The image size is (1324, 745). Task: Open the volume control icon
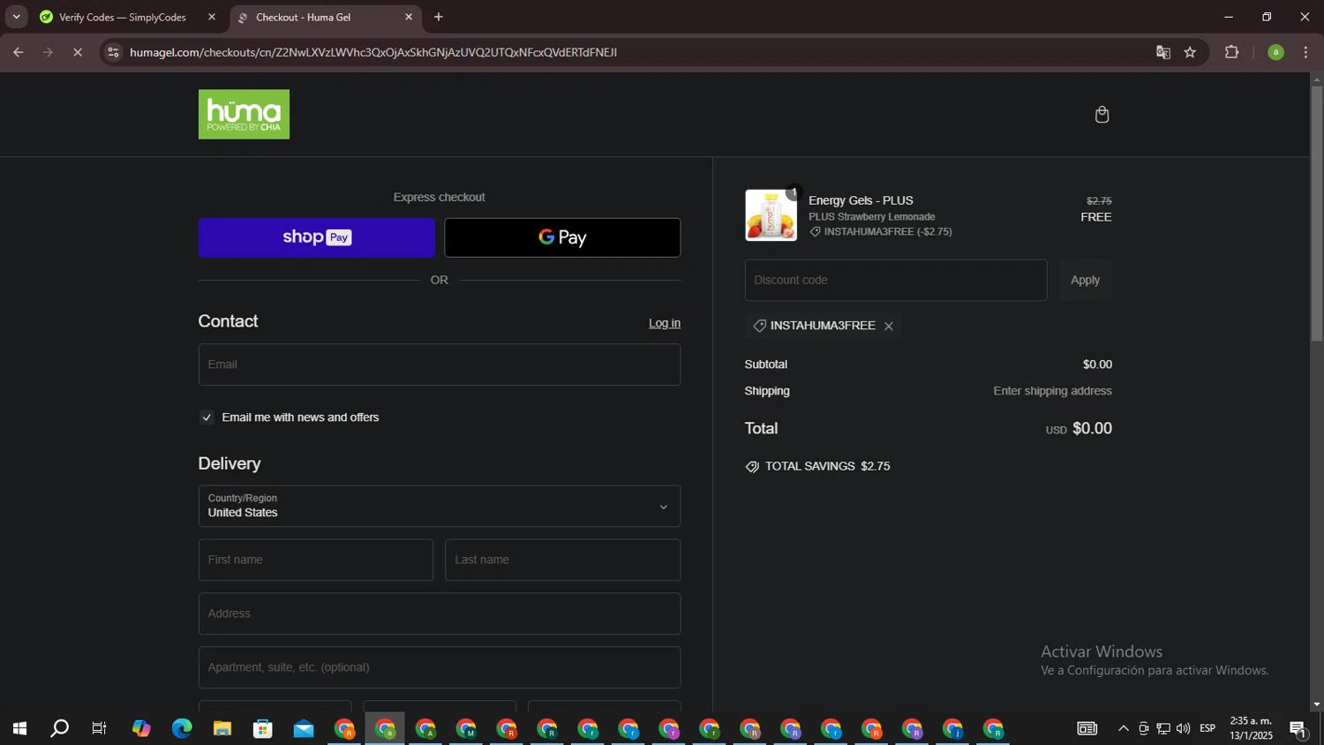click(1184, 729)
